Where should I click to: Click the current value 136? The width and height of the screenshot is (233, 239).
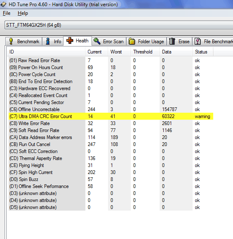pos(92,158)
